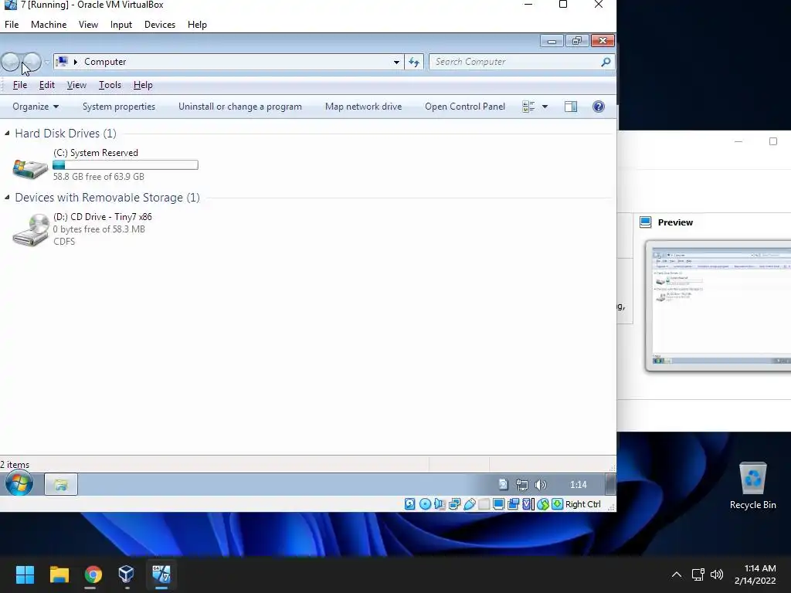Collapse the Hard Disk Drives group
The width and height of the screenshot is (791, 593).
pyautogui.click(x=7, y=133)
